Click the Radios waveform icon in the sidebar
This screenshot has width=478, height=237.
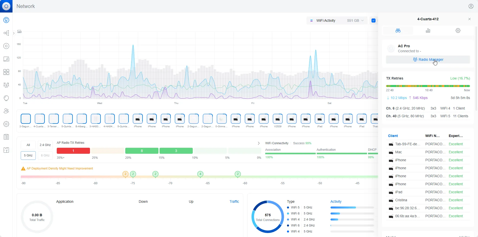6,85
